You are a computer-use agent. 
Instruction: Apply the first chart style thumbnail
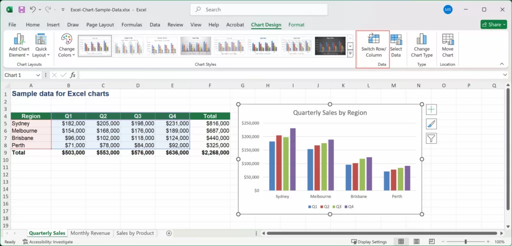(x=94, y=46)
